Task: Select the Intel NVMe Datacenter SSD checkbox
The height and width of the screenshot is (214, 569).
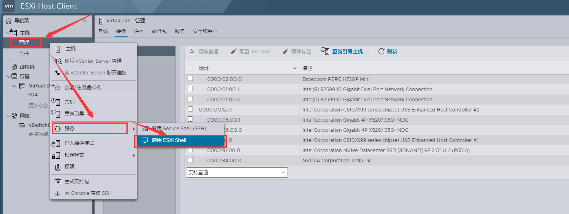Action: tap(190, 150)
